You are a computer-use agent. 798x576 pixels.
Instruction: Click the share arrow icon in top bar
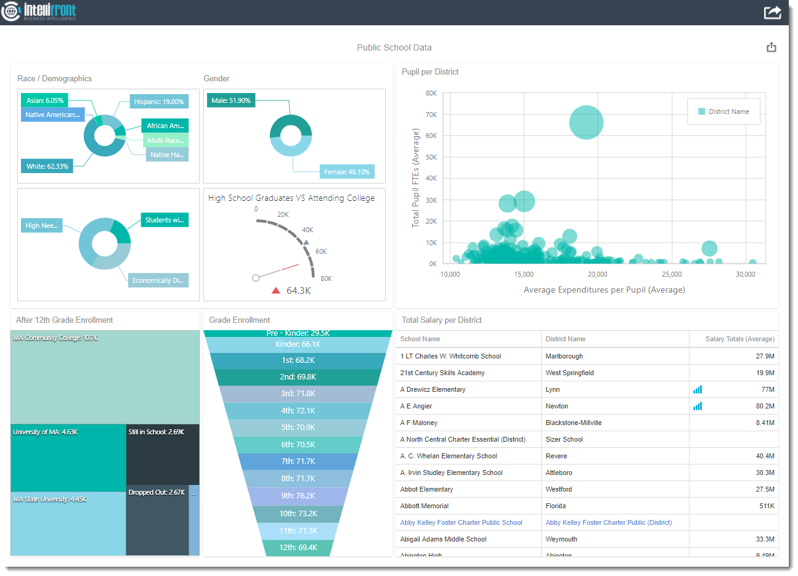(772, 12)
